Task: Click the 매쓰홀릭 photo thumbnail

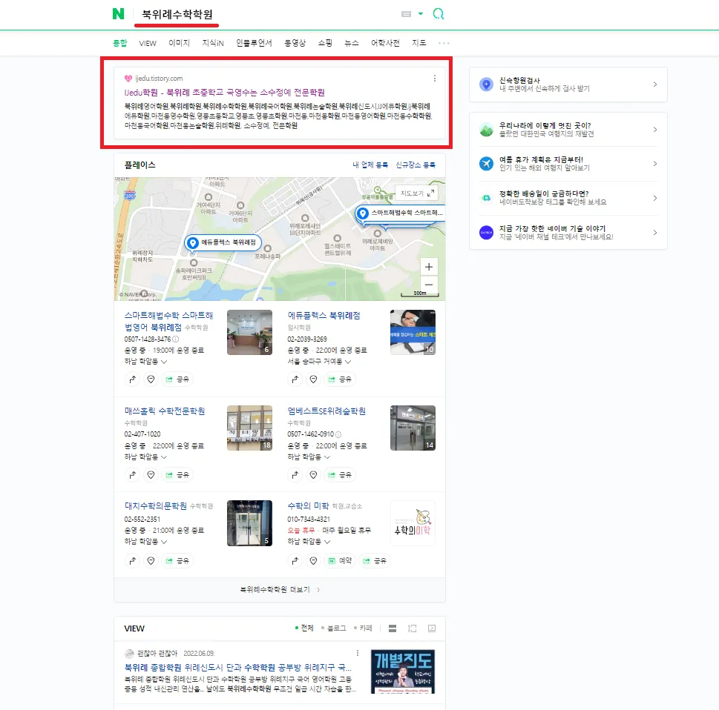Action: pos(249,428)
